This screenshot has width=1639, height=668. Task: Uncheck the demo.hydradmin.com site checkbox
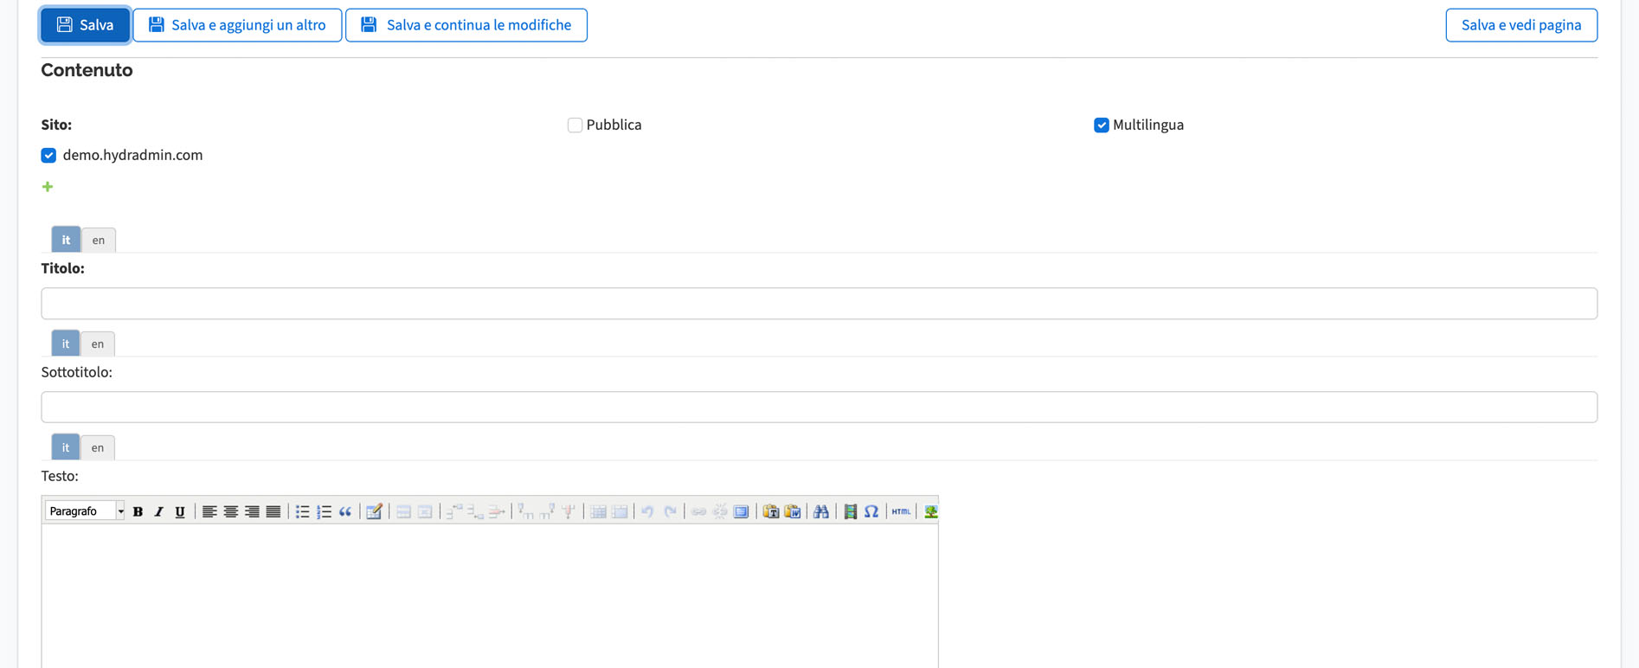(48, 155)
